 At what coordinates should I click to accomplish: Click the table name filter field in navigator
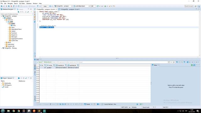coord(17,14)
